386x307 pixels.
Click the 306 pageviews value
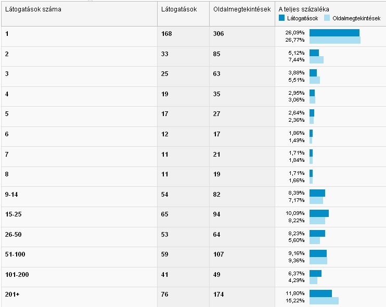click(x=218, y=34)
